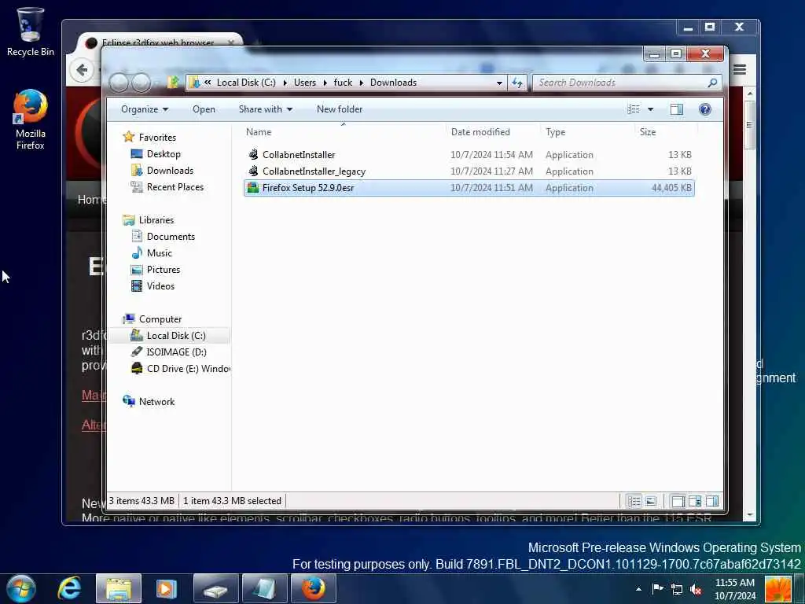The width and height of the screenshot is (805, 604).
Task: Open Windows Explorer taskbar button
Action: [x=119, y=588]
